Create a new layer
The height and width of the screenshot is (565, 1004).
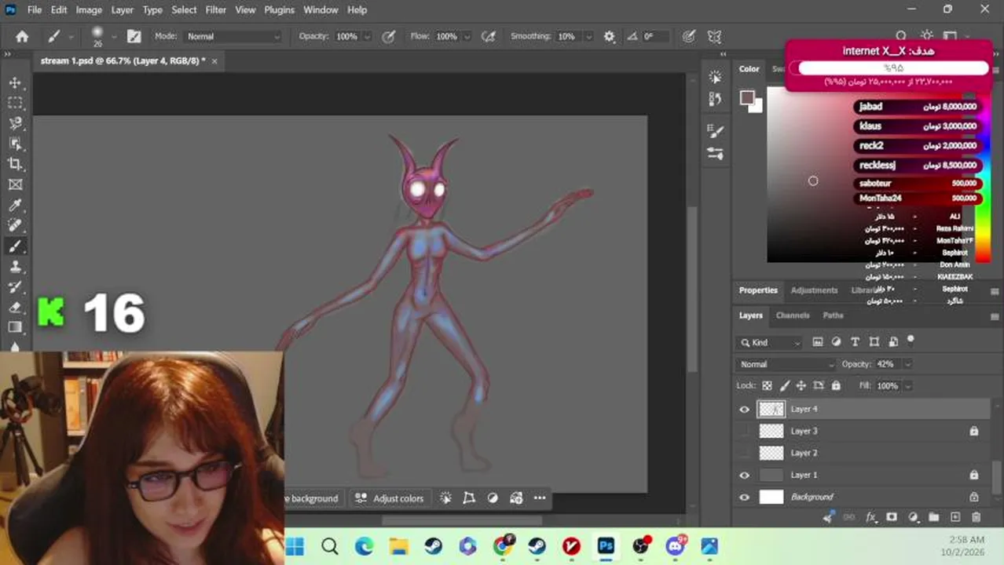click(x=955, y=517)
